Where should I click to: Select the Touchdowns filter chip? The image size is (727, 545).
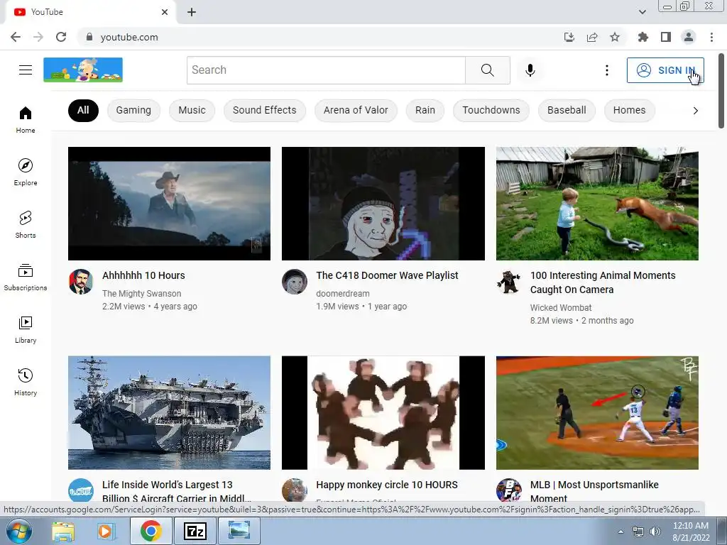(491, 110)
